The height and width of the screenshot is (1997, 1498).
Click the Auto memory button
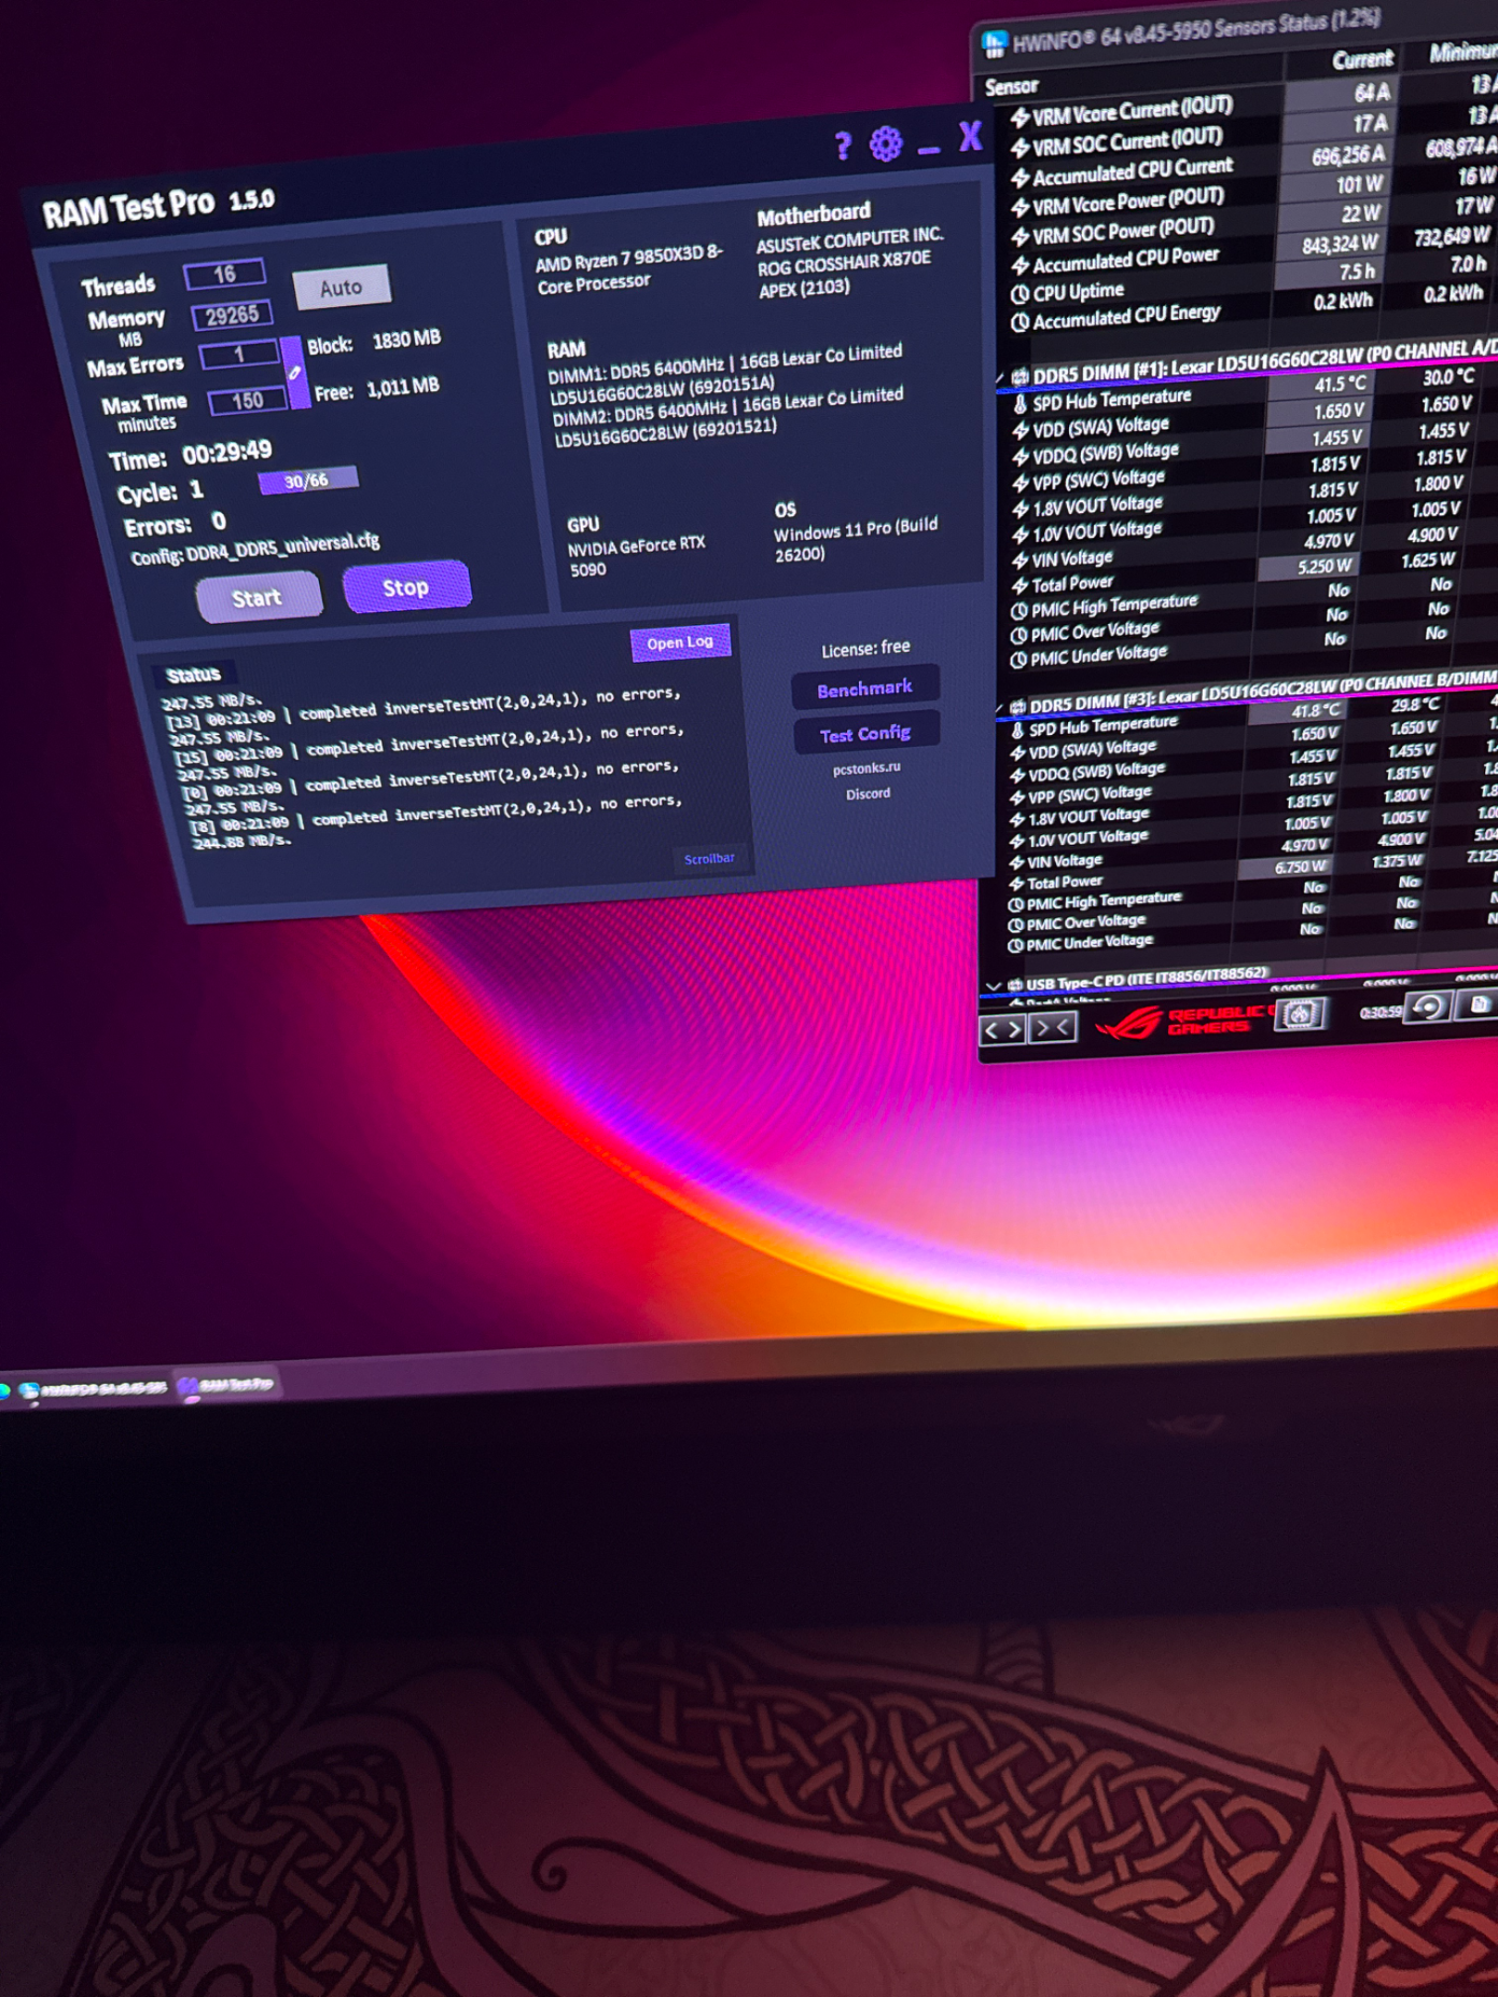[341, 287]
